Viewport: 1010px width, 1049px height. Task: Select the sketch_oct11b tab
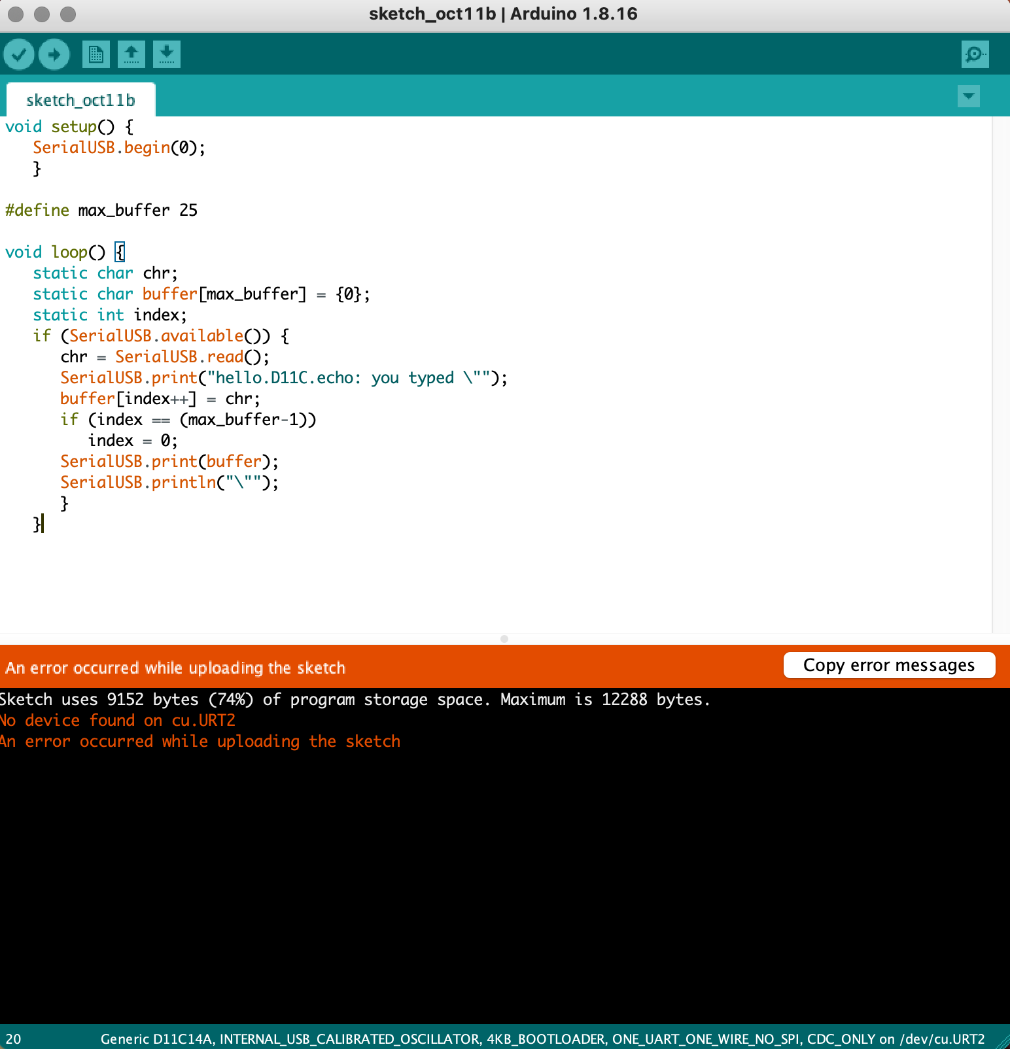pyautogui.click(x=80, y=100)
